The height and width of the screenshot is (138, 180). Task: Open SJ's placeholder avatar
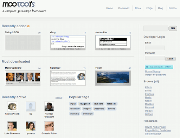pos(31,106)
